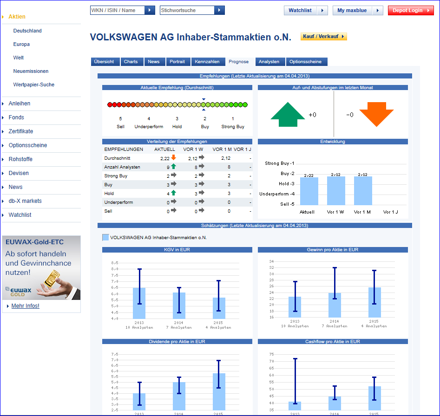
Task: Switch to the Charts tab
Action: [132, 62]
